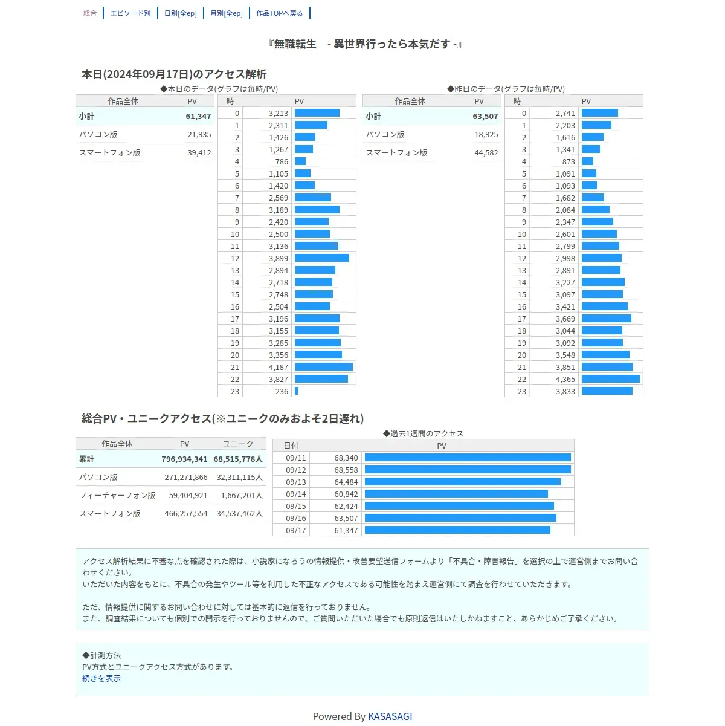Select total スマートフォン版 PV 466,257,554
Image resolution: width=725 pixels, height=726 pixels.
186,513
